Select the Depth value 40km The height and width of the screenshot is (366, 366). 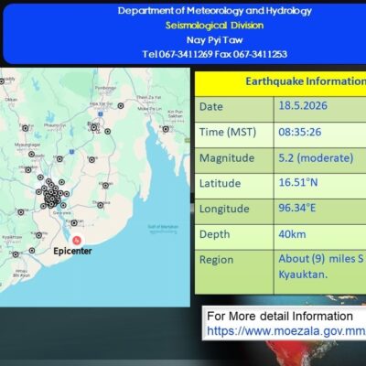tap(292, 234)
